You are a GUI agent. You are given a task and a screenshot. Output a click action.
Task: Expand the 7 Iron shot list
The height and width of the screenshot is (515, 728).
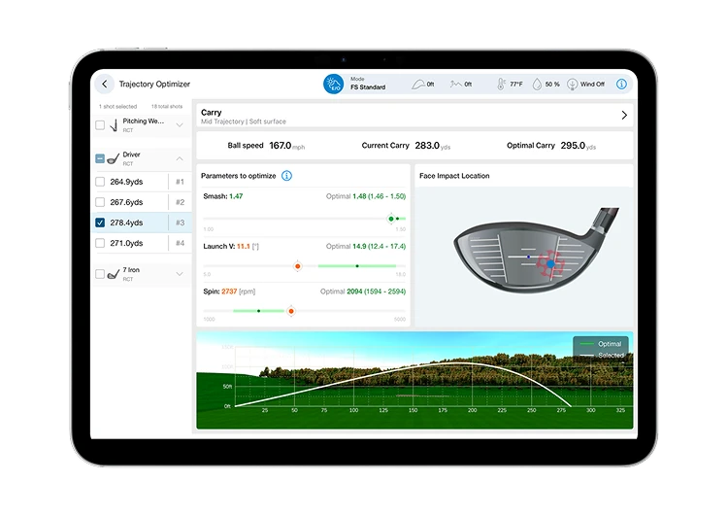pos(180,274)
